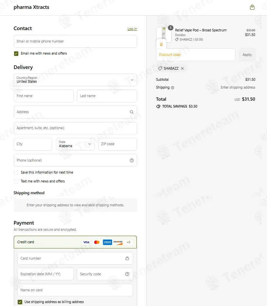The height and width of the screenshot is (306, 267).
Task: Click the security code help icon
Action: 127,274
